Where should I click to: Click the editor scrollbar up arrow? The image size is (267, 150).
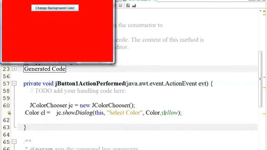coord(260,11)
